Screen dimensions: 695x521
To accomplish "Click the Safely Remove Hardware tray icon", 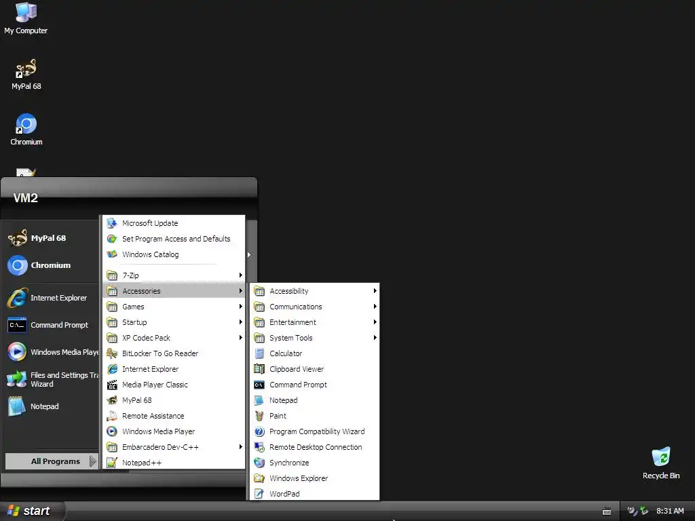I will point(644,511).
